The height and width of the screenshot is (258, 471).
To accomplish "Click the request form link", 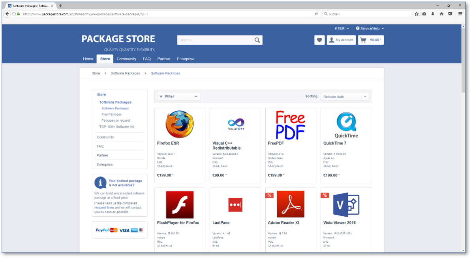I will (x=104, y=207).
